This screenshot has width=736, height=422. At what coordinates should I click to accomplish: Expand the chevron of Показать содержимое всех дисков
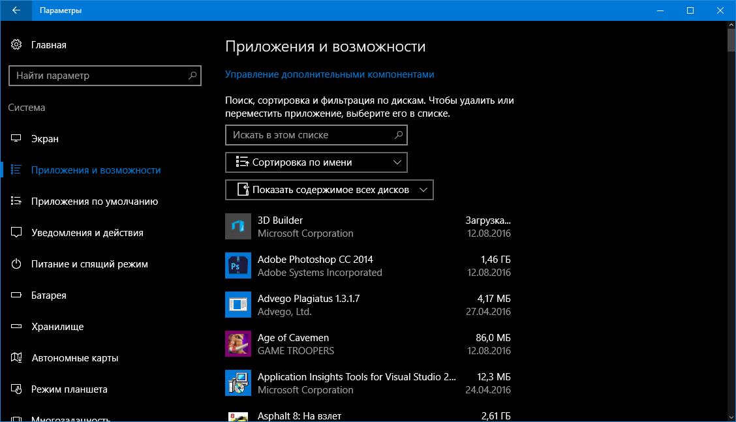(423, 190)
